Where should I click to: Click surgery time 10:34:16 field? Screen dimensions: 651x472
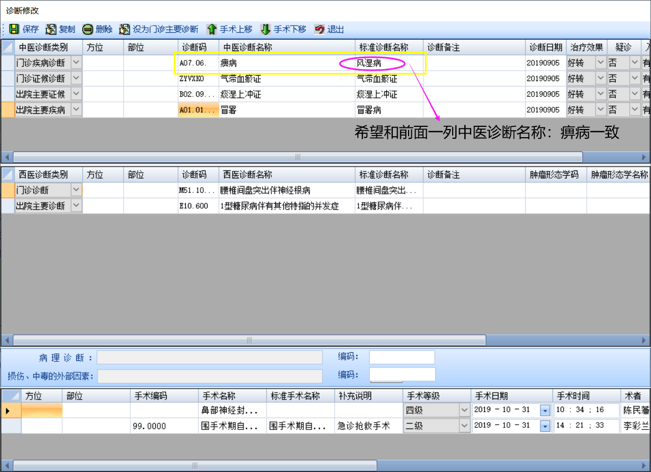click(x=586, y=410)
